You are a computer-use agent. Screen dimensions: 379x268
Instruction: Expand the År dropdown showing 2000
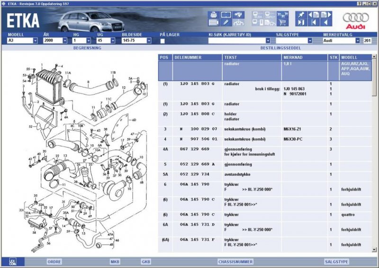pos(64,41)
